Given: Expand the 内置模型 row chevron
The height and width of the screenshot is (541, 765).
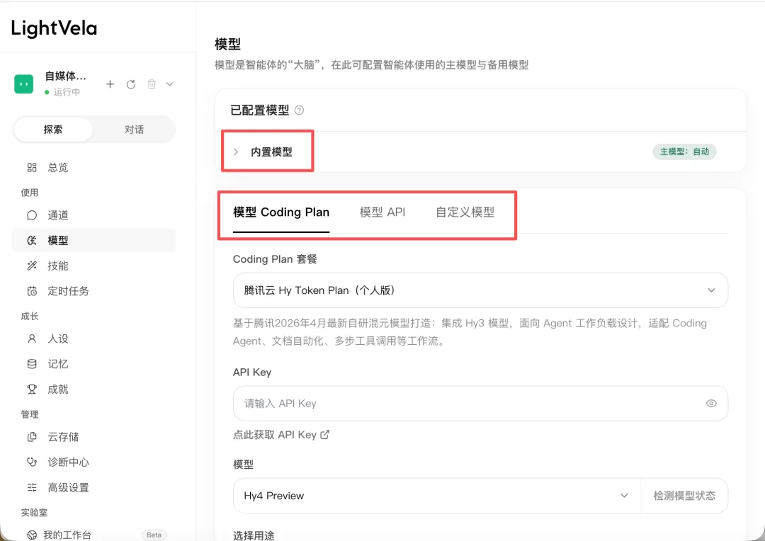Looking at the screenshot, I should click(x=236, y=152).
